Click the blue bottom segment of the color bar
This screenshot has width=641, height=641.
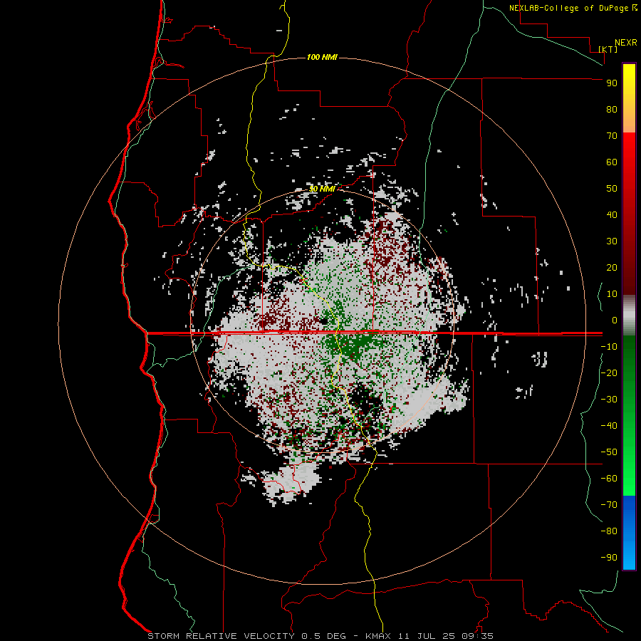pyautogui.click(x=629, y=532)
